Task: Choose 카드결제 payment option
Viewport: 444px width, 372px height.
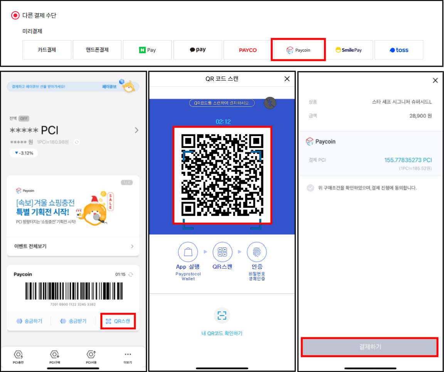Action: pyautogui.click(x=47, y=50)
